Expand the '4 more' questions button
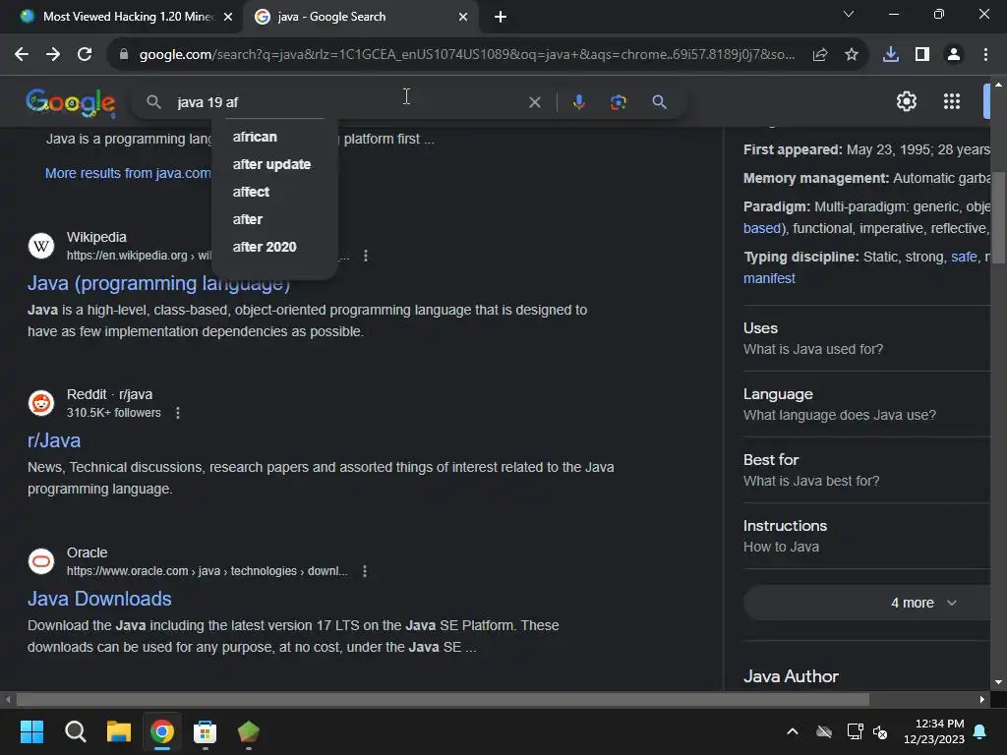Image resolution: width=1007 pixels, height=755 pixels. tap(867, 603)
